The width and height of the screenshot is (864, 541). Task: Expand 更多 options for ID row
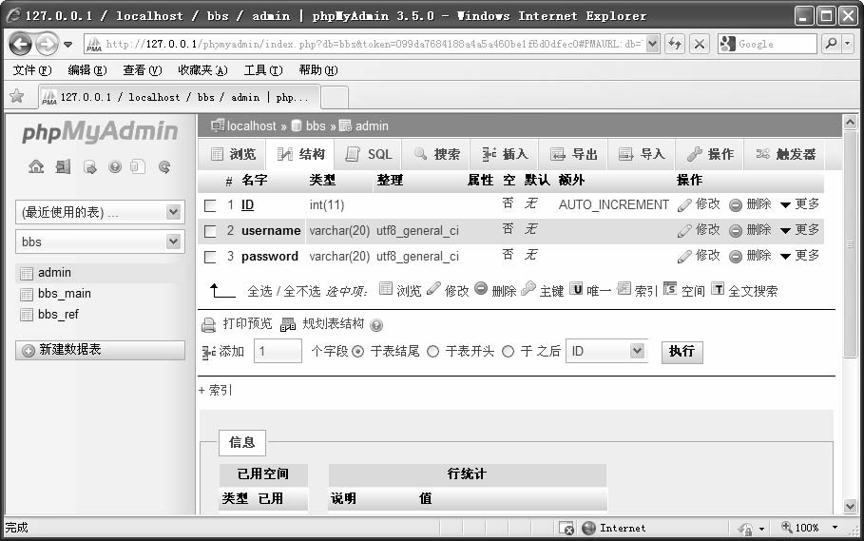800,204
